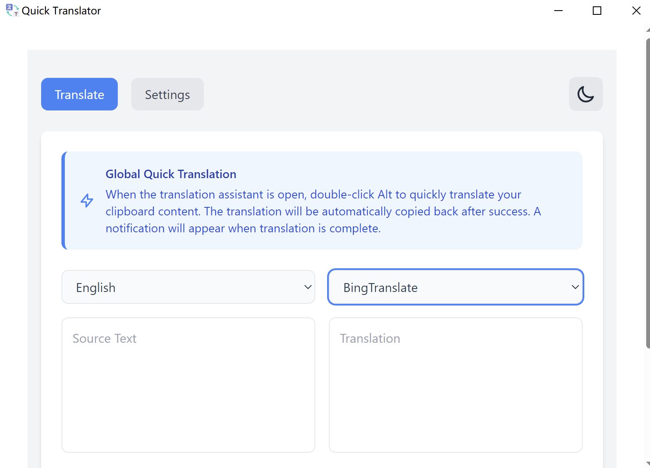Click the scrollbar down arrow
The height and width of the screenshot is (468, 650).
click(647, 464)
